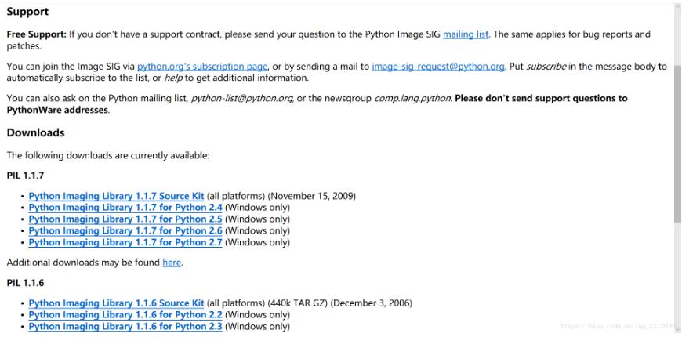This screenshot has width=682, height=337.
Task: Click the Downloads section heading
Action: [x=35, y=132]
